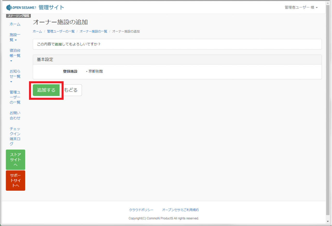Click the red サポートサイトへ button

click(x=16, y=180)
